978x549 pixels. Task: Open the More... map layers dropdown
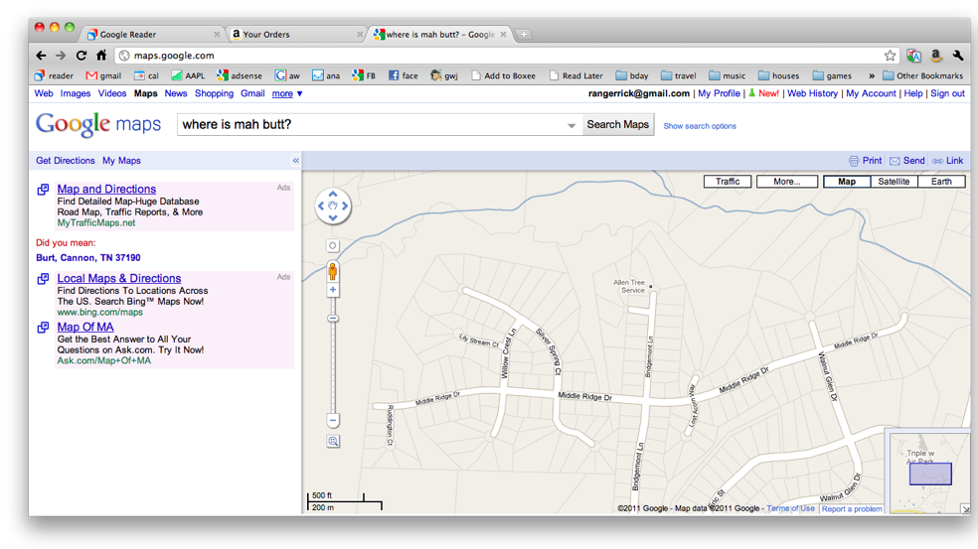pos(787,182)
